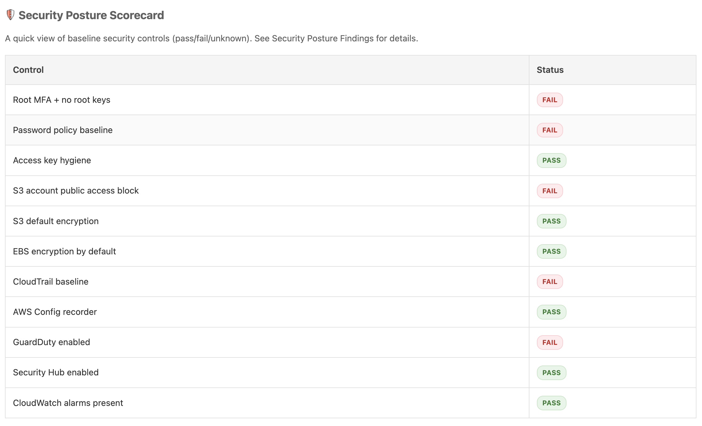Click the PASS badge for CloudWatch alarms present
This screenshot has width=702, height=426.
(551, 403)
